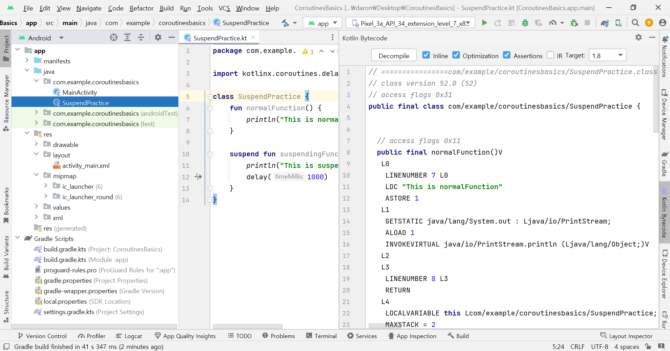Screen dimensions: 670x351
Task: Collapse the Gradle Scripts node
Action: point(17,238)
